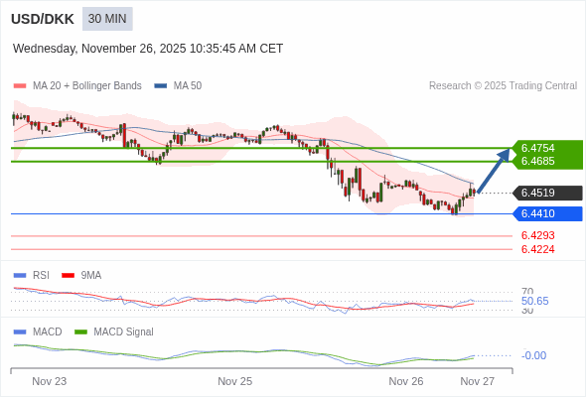Click the 50.65 RSI value

534,301
